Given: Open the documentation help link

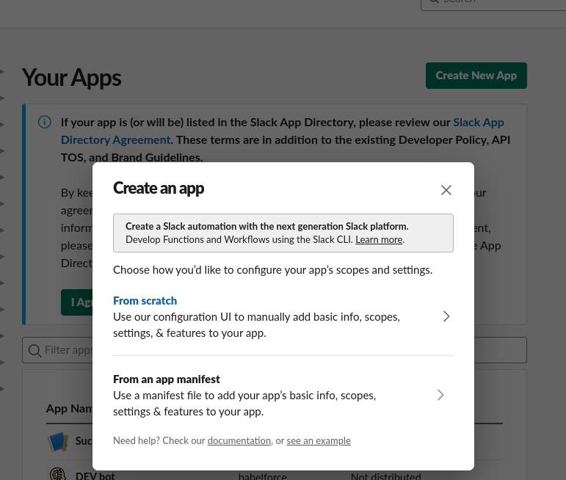Looking at the screenshot, I should click(x=239, y=441).
